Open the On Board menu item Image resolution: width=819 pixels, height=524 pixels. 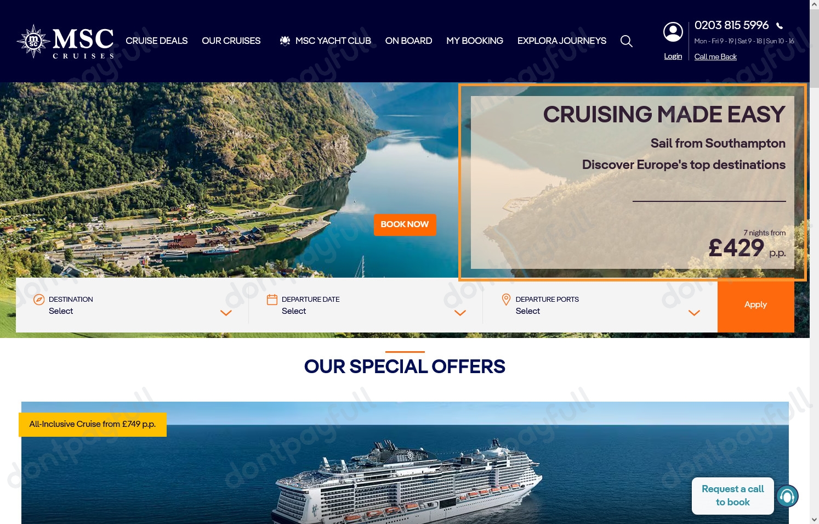pyautogui.click(x=408, y=41)
